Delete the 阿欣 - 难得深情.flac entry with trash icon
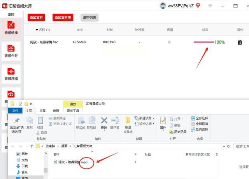249x179 pixels. 240,42
